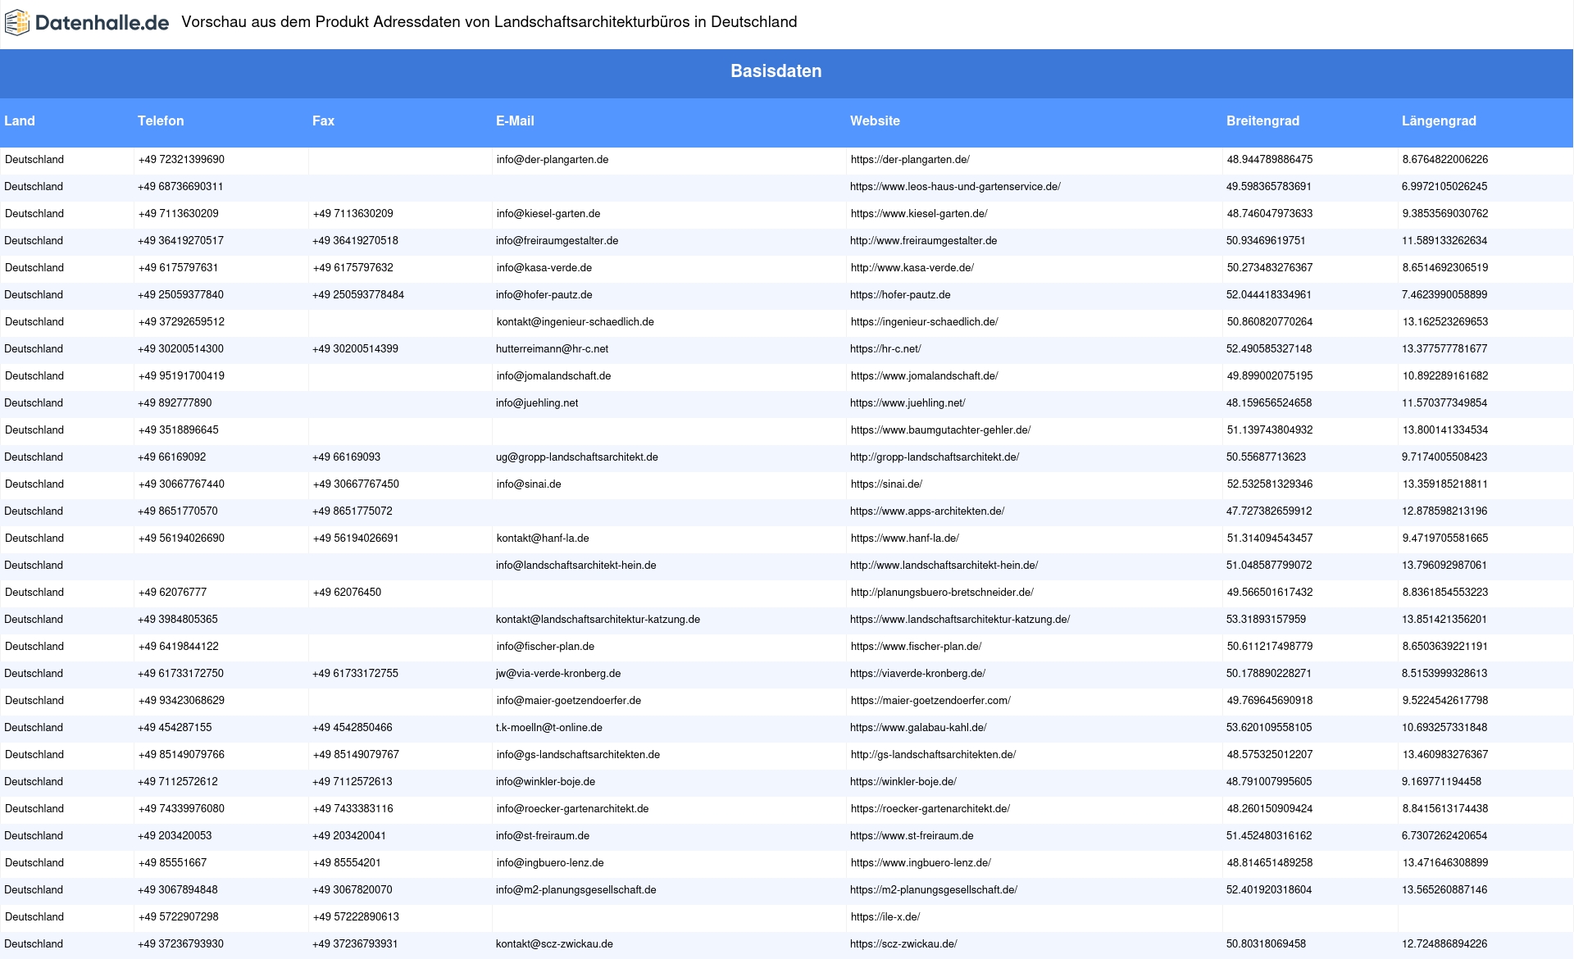Click the Basisdaten section header
The height and width of the screenshot is (959, 1574).
click(x=776, y=71)
